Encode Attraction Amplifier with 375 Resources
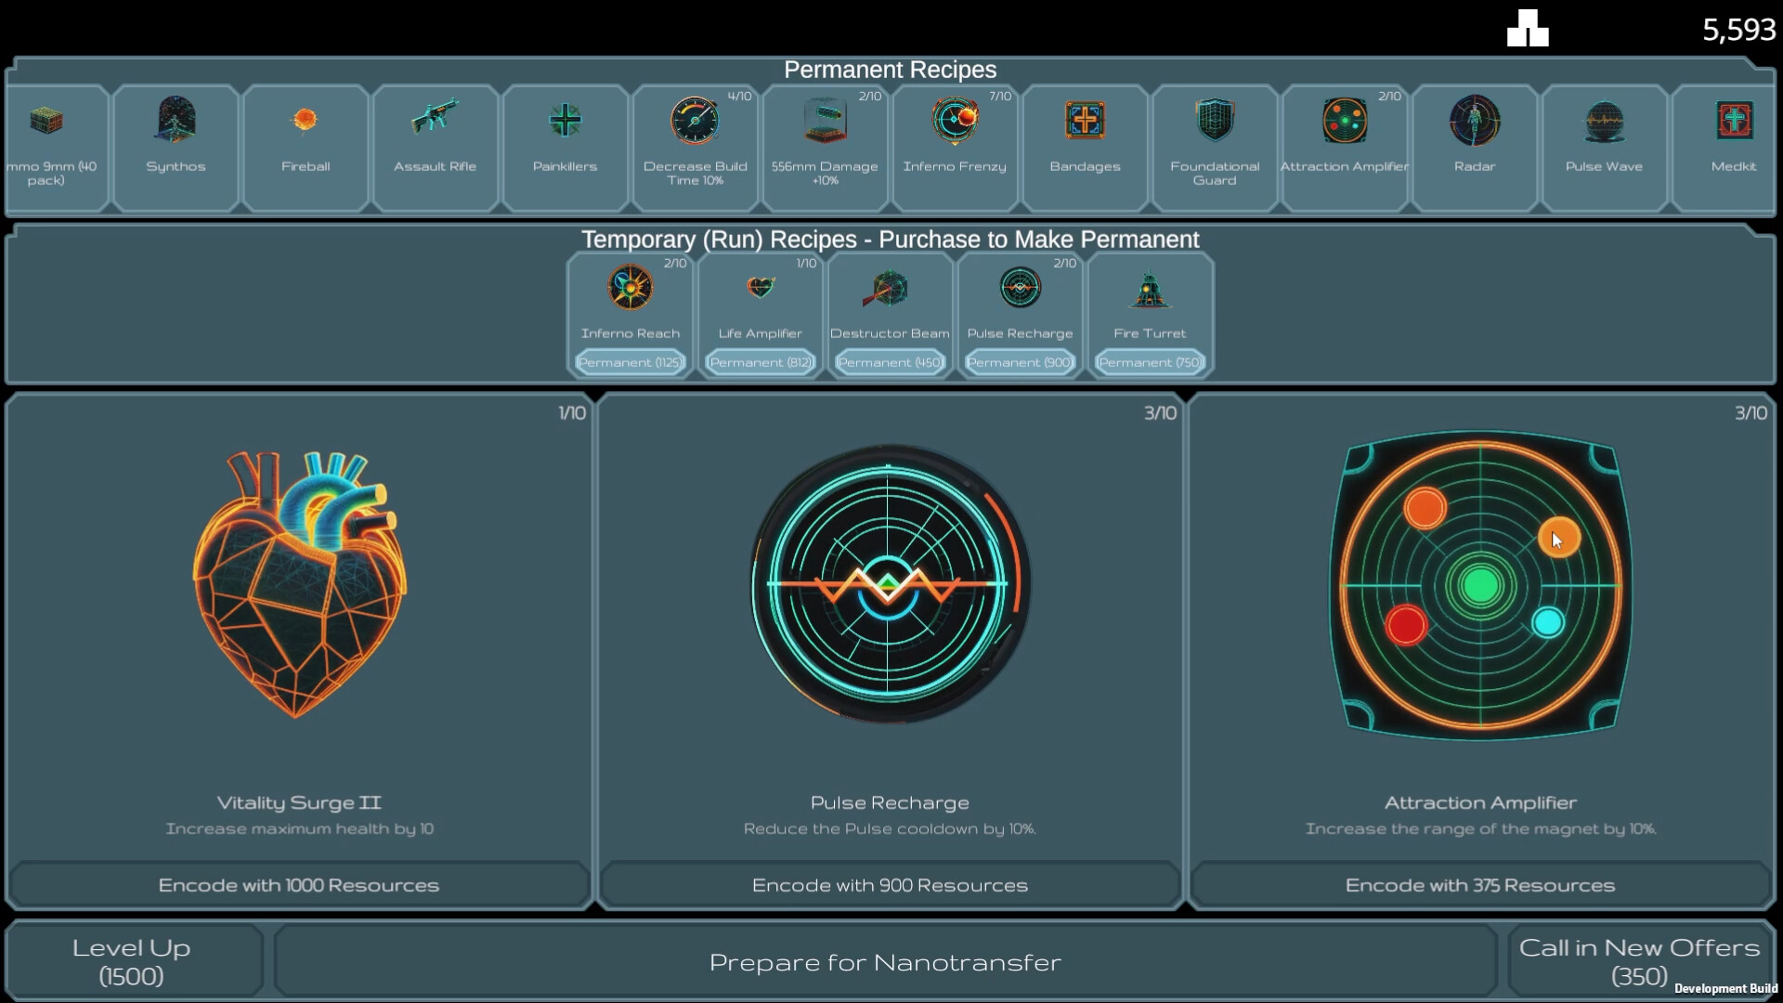Image resolution: width=1783 pixels, height=1003 pixels. pyautogui.click(x=1480, y=884)
